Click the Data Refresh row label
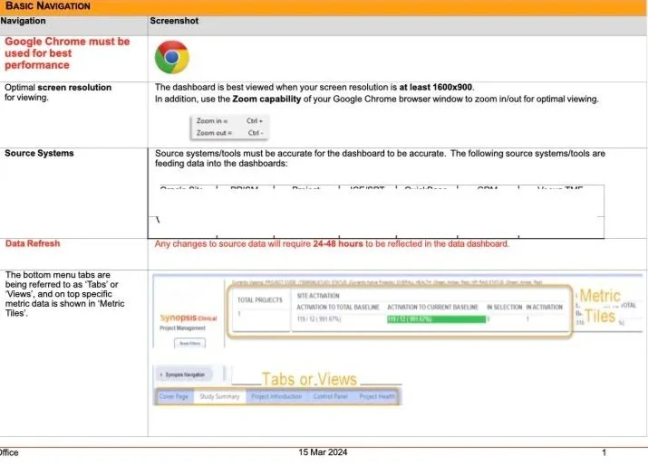 33,243
